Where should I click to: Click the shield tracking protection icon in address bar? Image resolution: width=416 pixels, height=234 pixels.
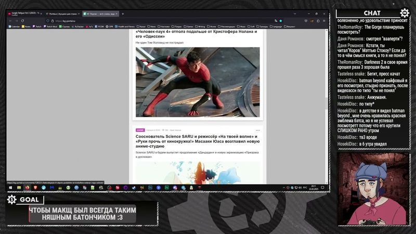(x=48, y=21)
